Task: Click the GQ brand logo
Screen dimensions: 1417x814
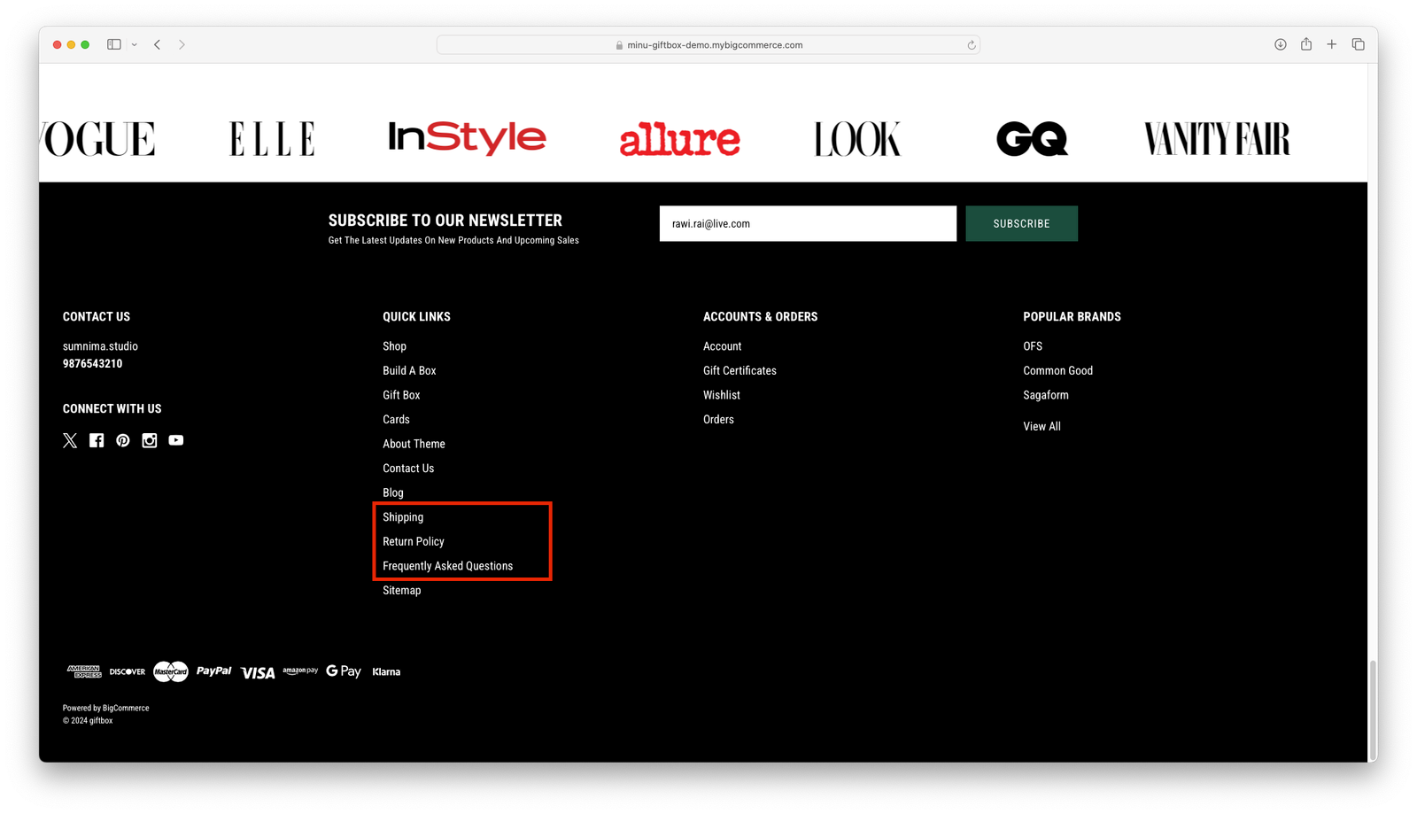Action: [x=1032, y=139]
